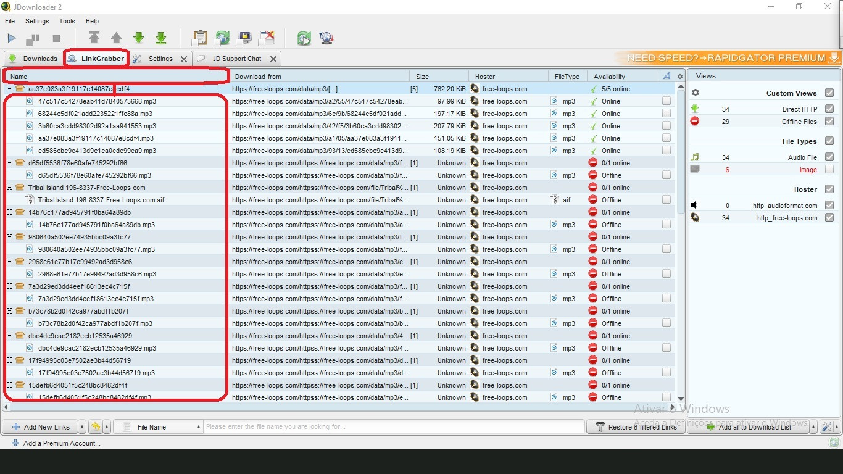Start all downloads with the play icon
843x474 pixels.
[11, 38]
